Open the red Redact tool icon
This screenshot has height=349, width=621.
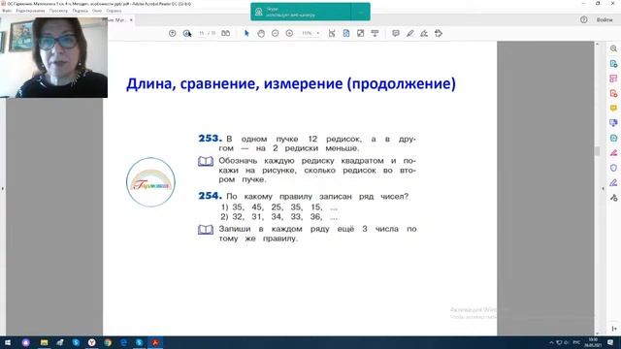pos(613,153)
